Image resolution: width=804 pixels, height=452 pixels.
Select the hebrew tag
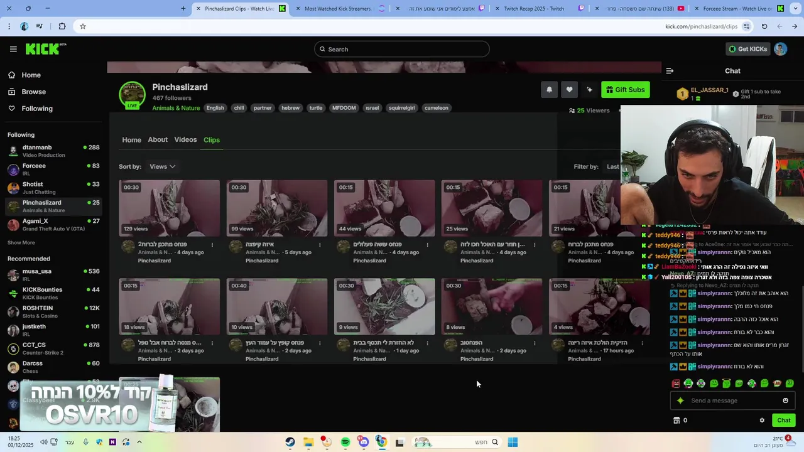click(290, 108)
